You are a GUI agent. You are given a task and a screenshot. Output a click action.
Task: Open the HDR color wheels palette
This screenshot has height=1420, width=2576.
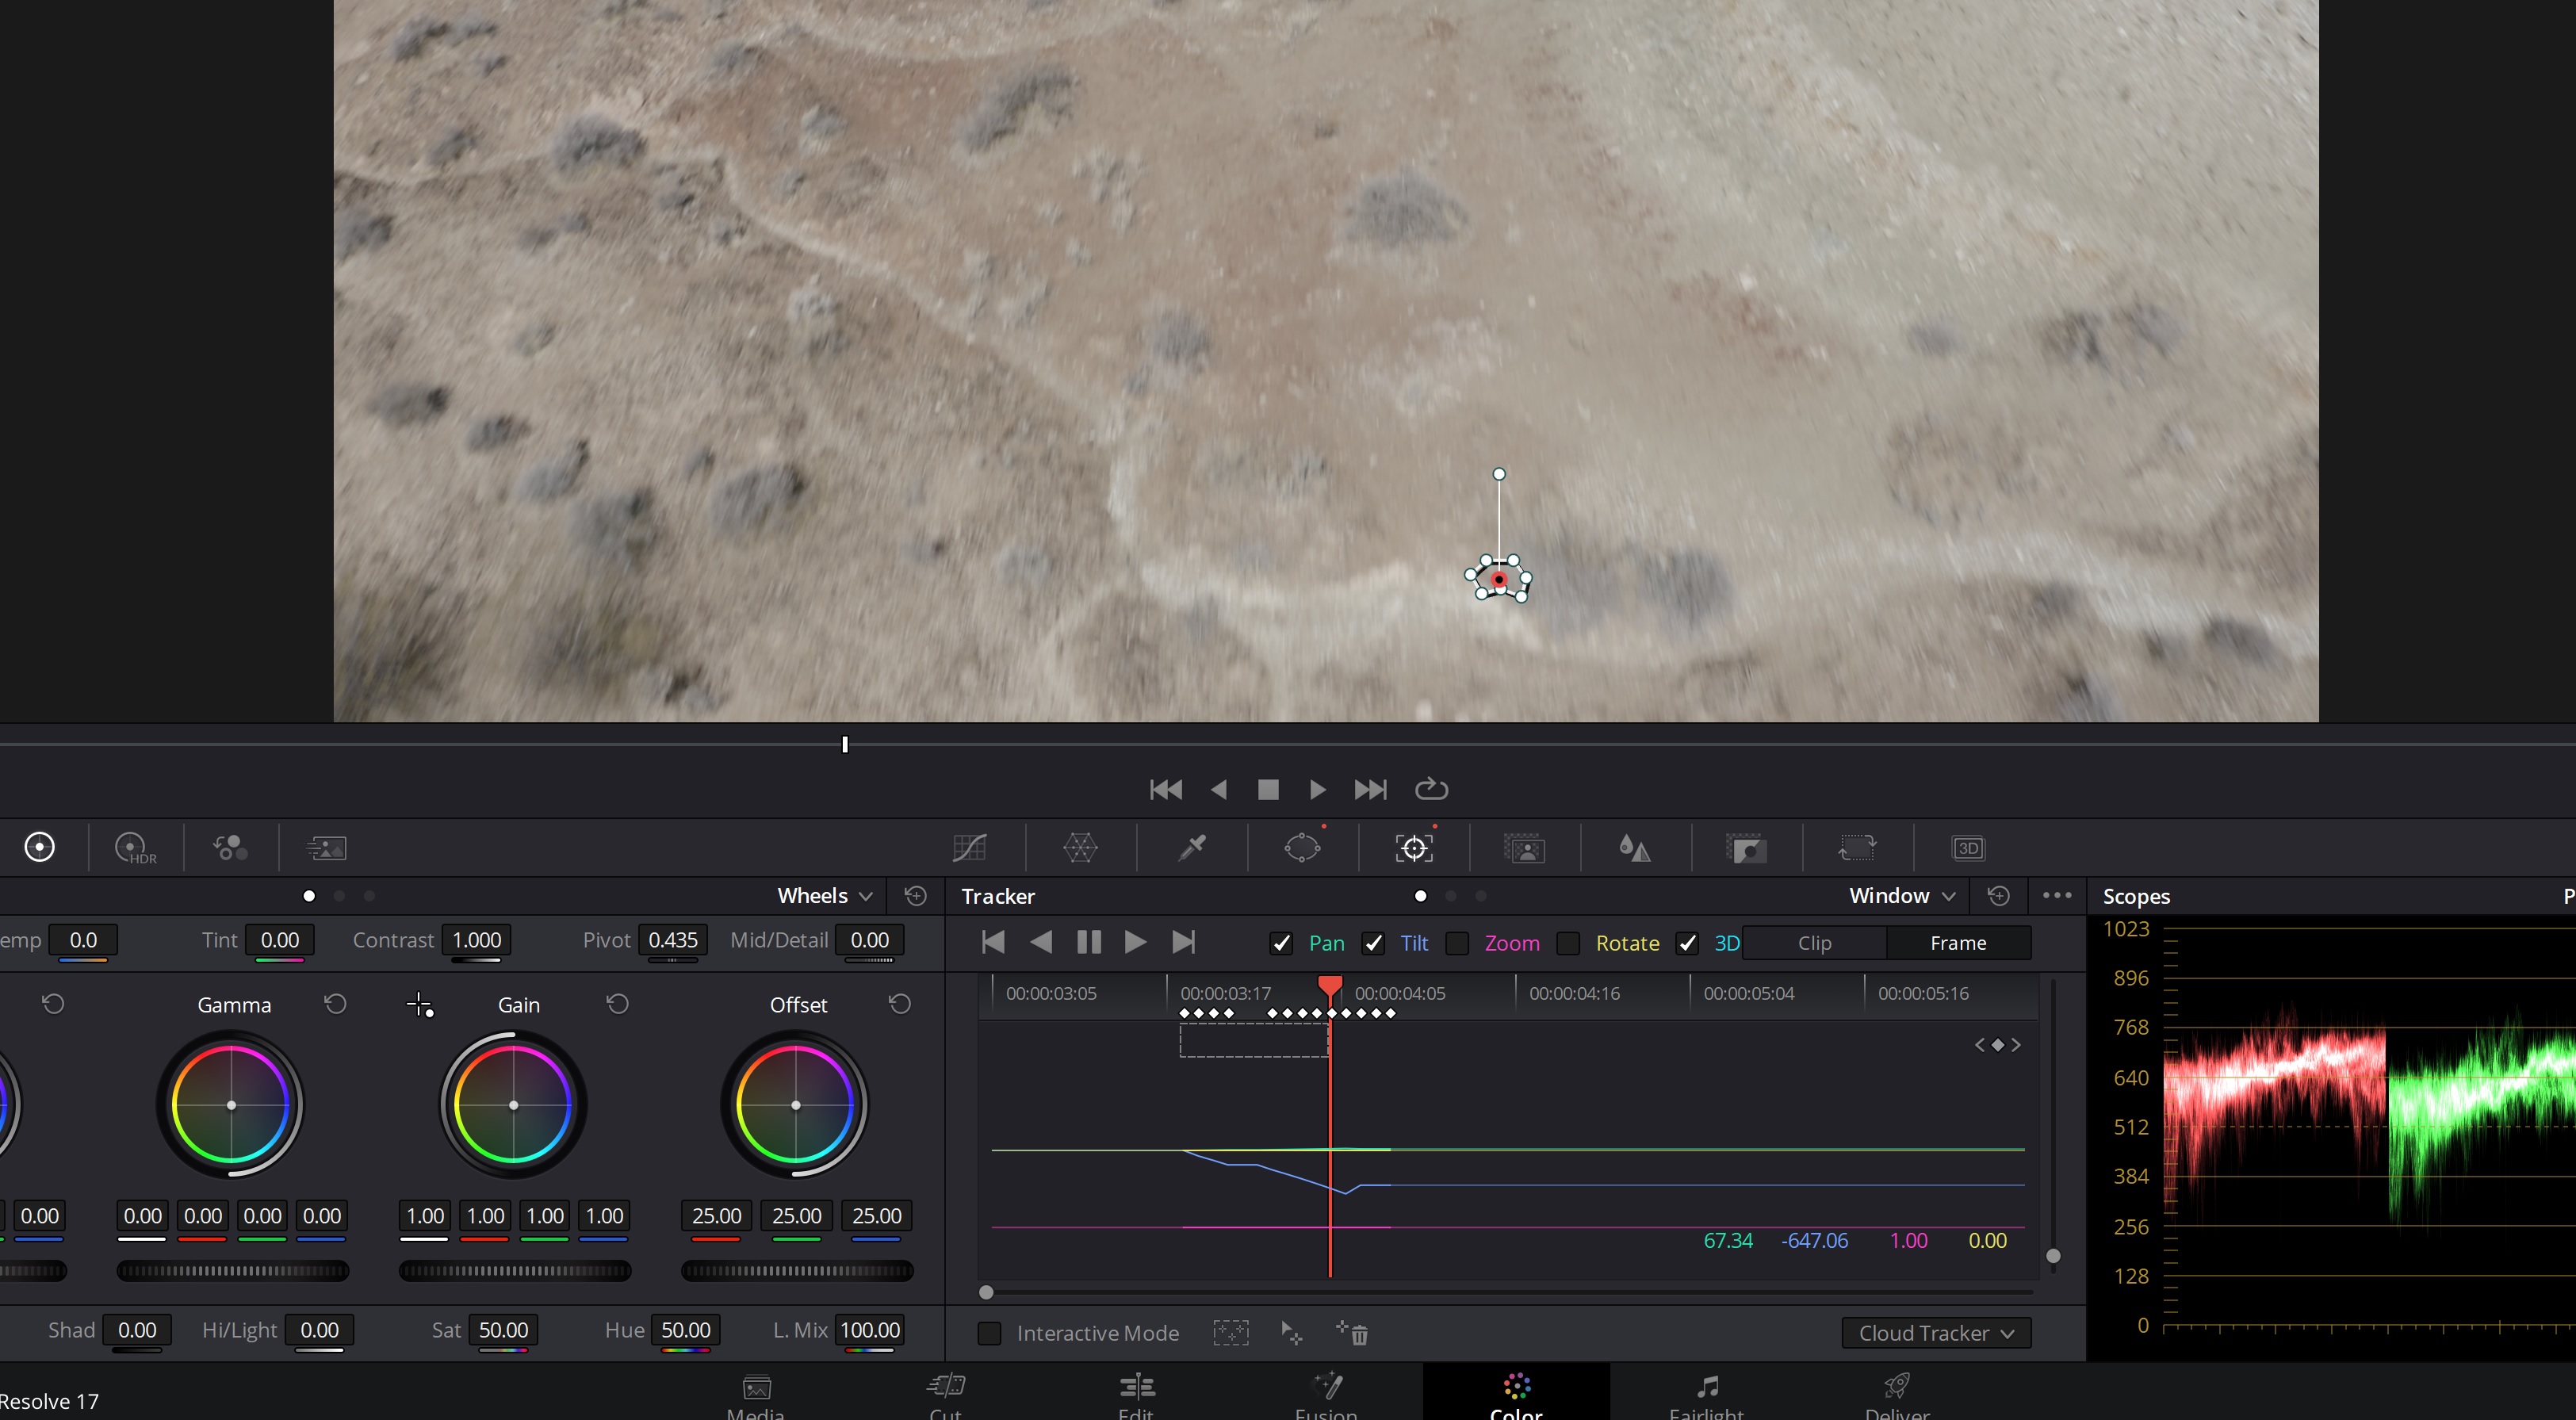pos(135,848)
